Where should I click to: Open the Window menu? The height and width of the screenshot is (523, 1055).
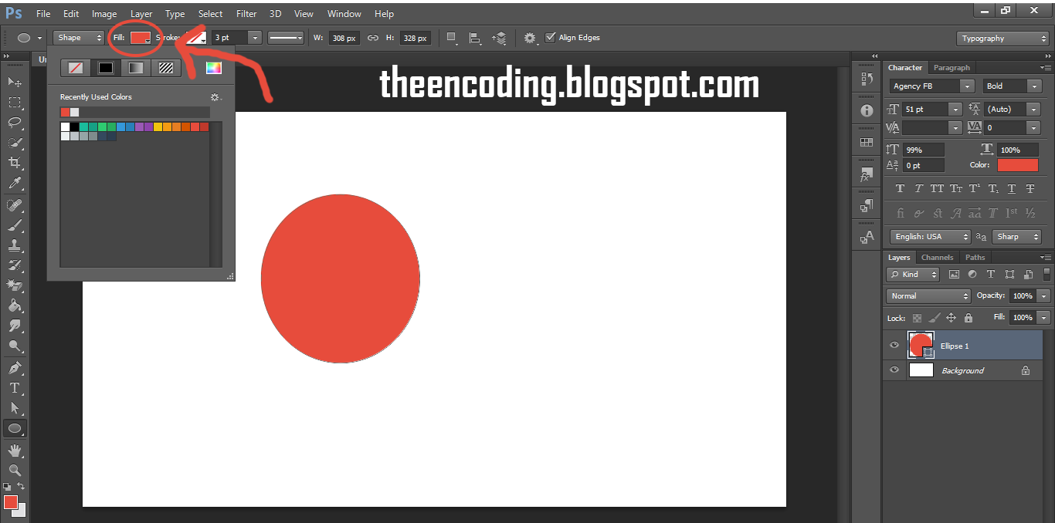(x=344, y=14)
